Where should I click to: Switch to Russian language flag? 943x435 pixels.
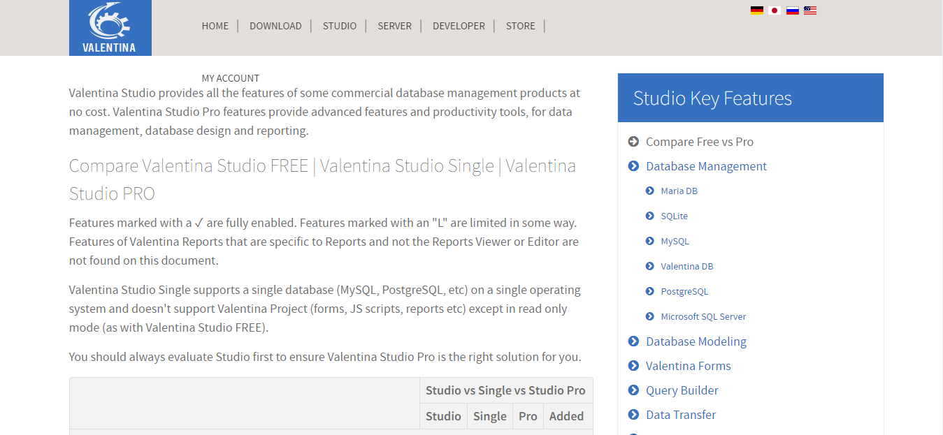793,10
